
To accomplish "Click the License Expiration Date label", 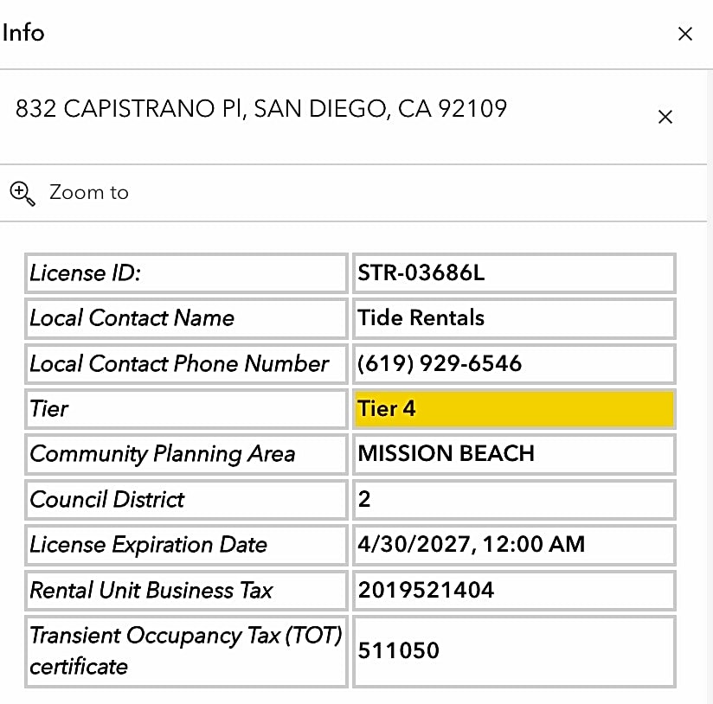I will click(148, 545).
